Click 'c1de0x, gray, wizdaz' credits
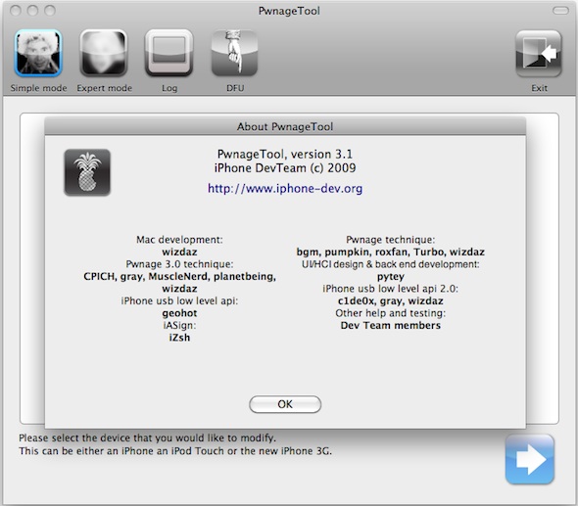 (390, 300)
